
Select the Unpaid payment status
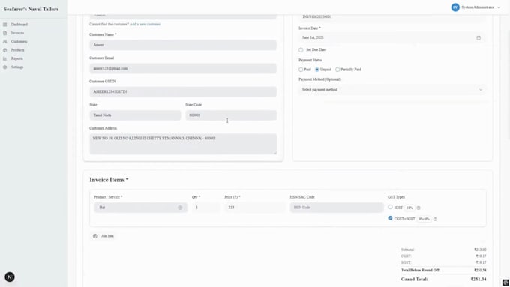tap(317, 70)
